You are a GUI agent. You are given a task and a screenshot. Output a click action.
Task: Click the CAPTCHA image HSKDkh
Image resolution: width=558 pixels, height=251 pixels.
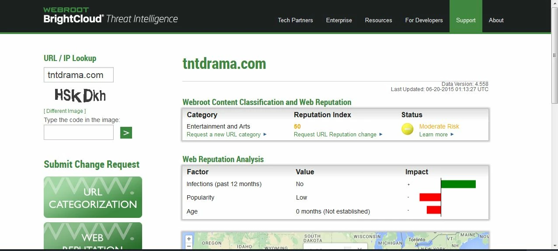[80, 95]
